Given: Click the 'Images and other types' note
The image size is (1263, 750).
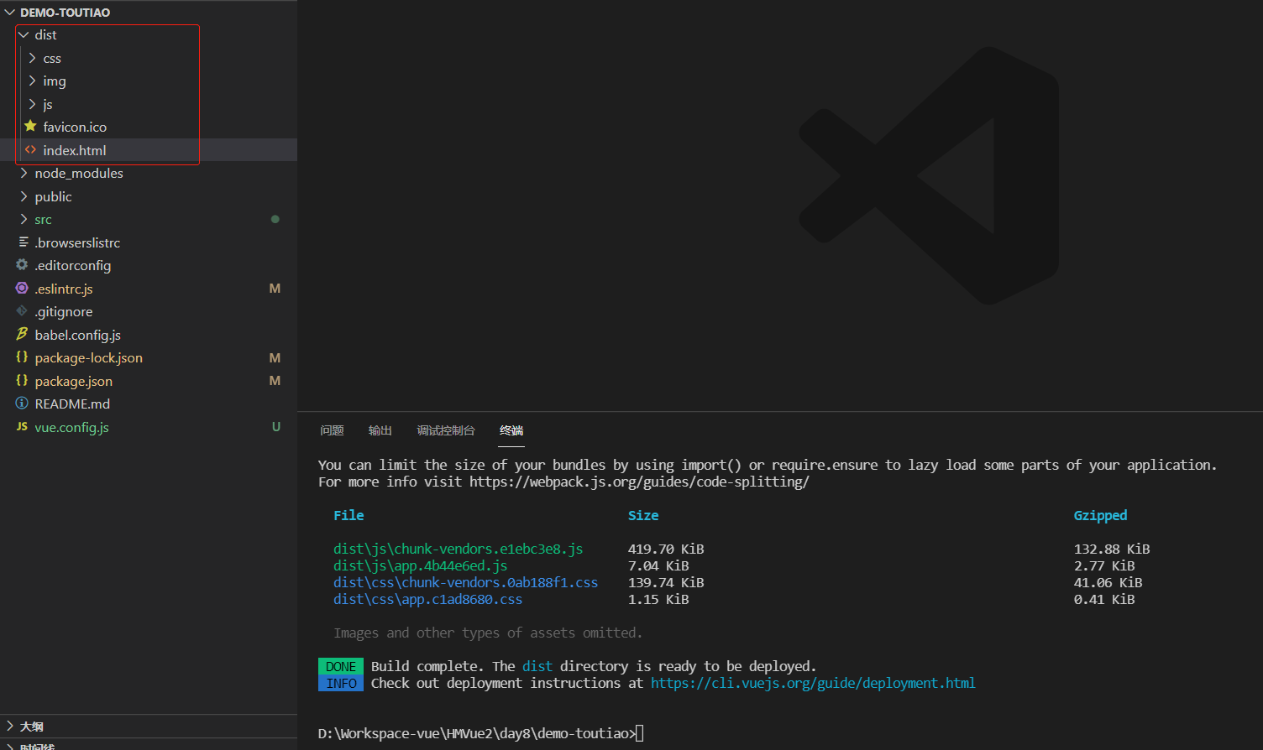Looking at the screenshot, I should pyautogui.click(x=488, y=633).
